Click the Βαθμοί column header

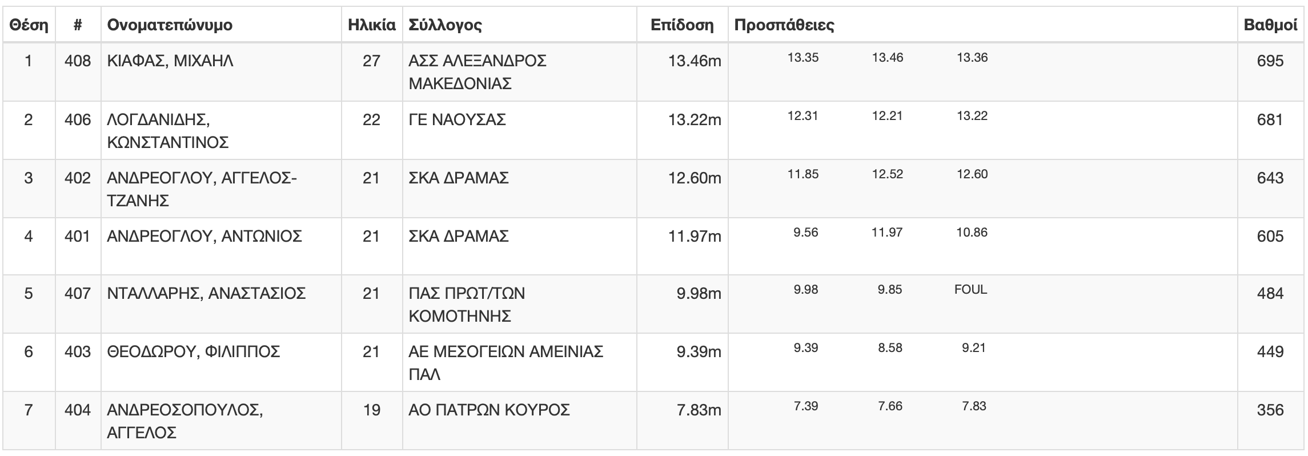tap(1270, 25)
